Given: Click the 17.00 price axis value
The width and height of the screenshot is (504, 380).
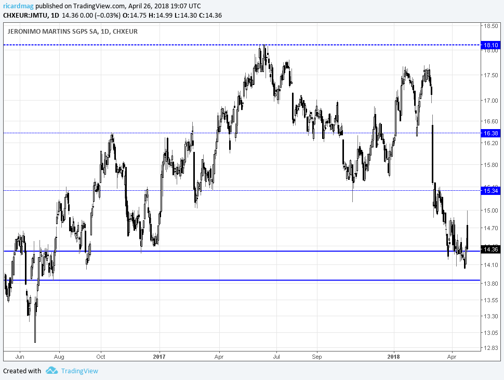Looking at the screenshot, I should pyautogui.click(x=491, y=101).
